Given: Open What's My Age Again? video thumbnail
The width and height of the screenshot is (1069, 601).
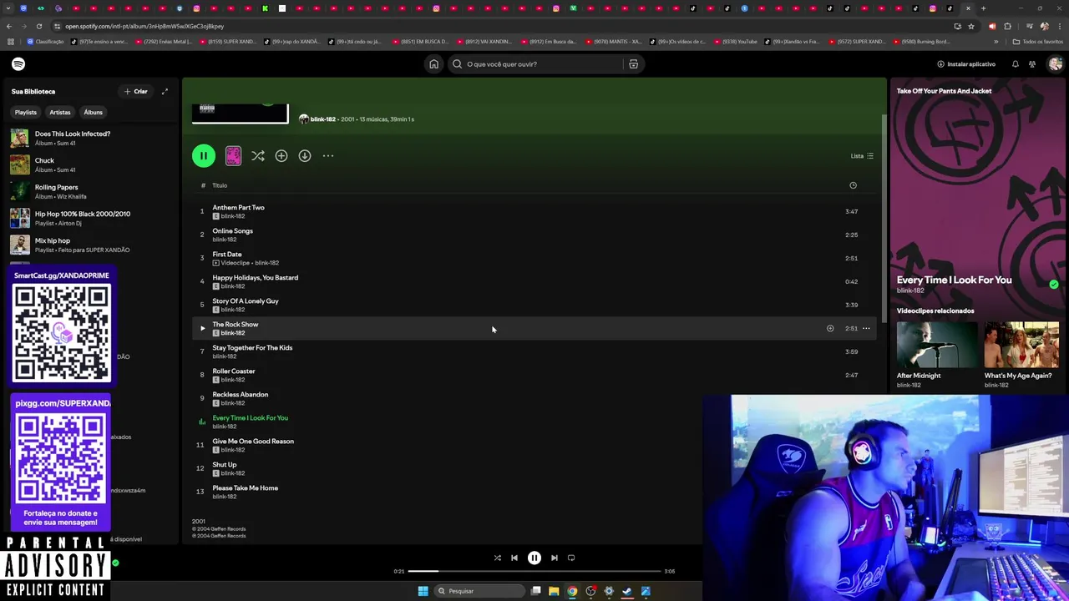Looking at the screenshot, I should (x=1021, y=345).
